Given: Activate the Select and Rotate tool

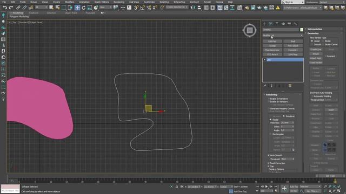Looking at the screenshot, I should [x=83, y=8].
